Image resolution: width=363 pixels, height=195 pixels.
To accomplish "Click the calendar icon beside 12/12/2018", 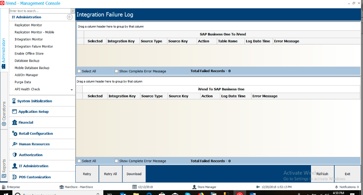I will (x=134, y=187).
